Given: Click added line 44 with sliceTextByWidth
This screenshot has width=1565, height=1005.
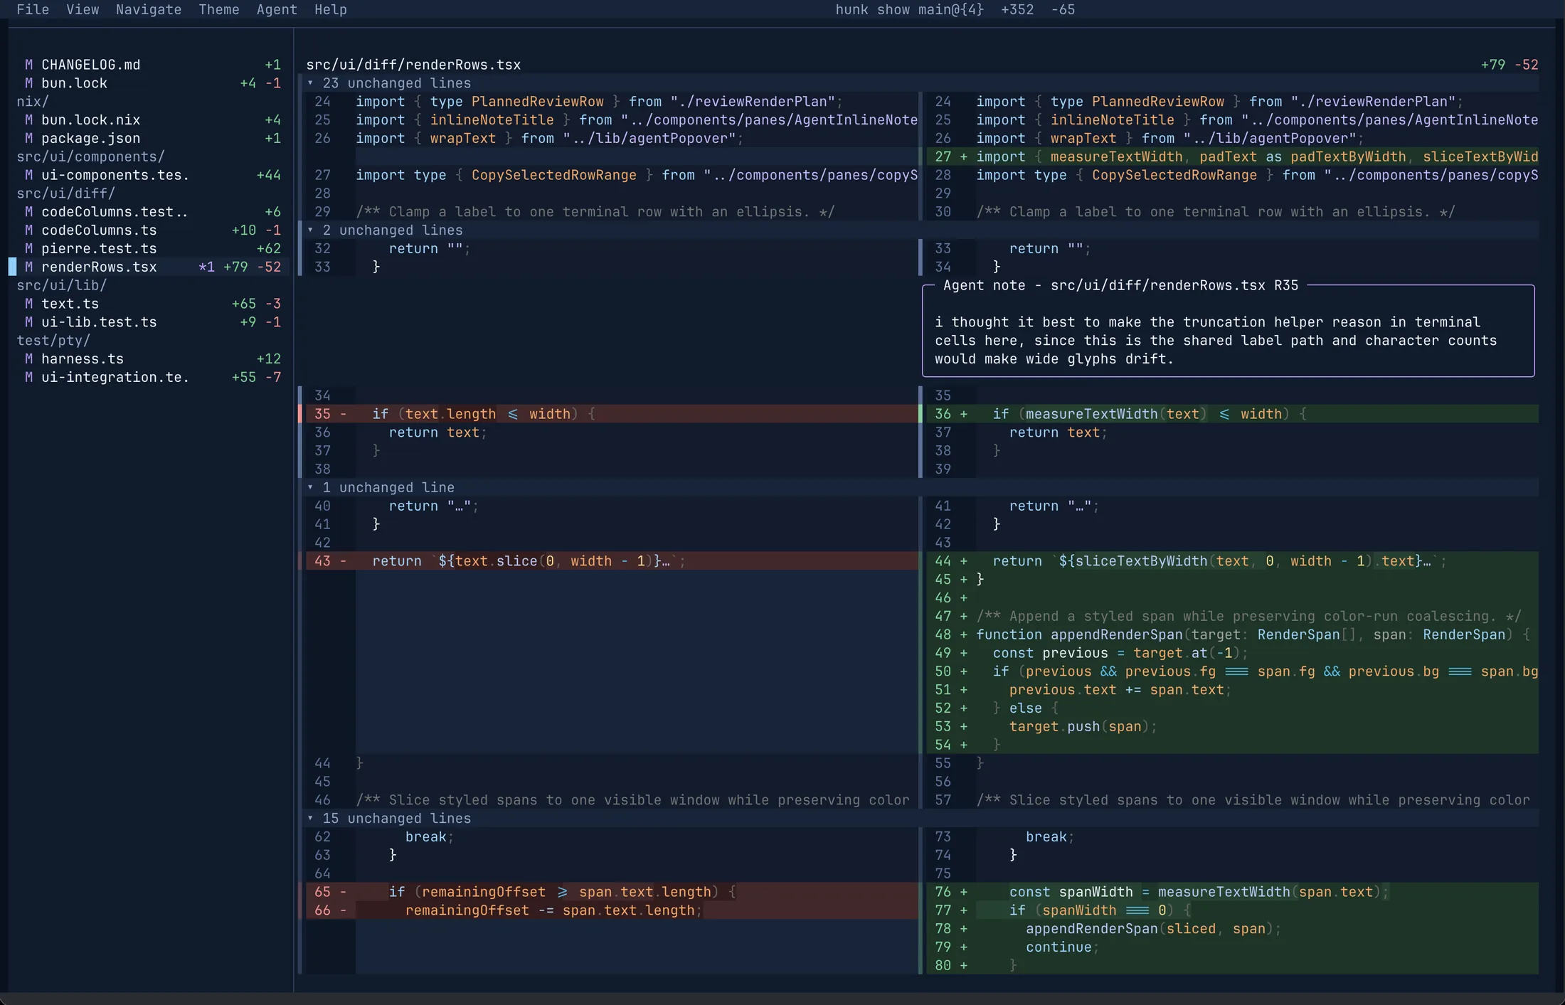Looking at the screenshot, I should [x=1232, y=561].
